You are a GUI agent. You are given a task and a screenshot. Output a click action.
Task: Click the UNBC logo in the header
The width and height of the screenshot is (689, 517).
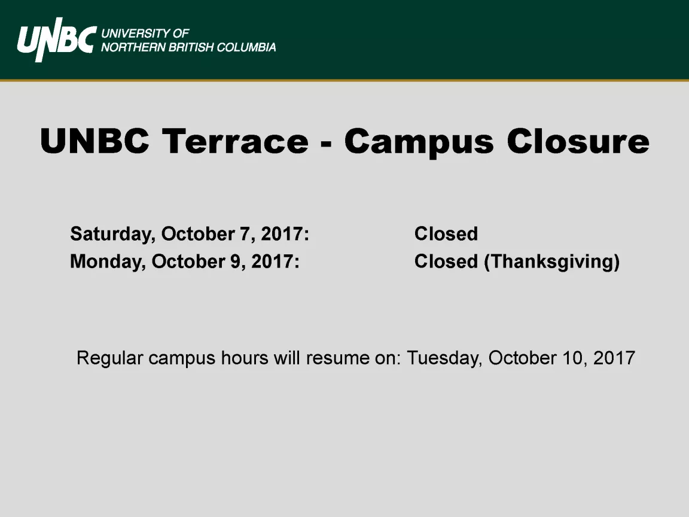coord(56,39)
